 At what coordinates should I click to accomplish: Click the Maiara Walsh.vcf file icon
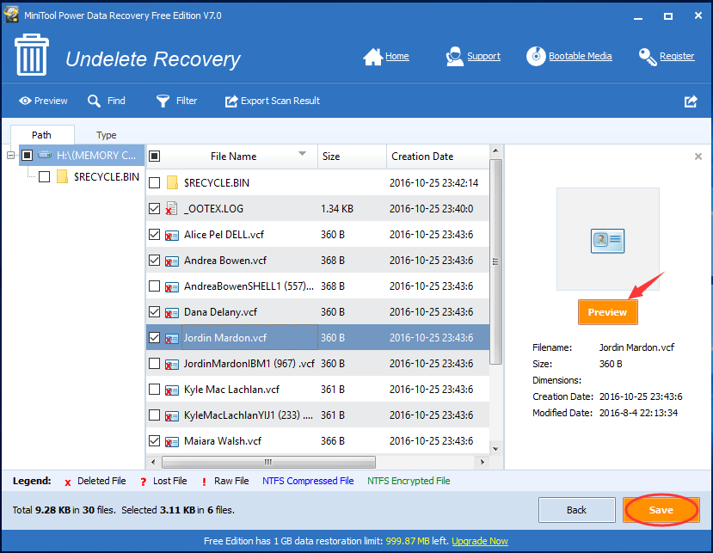[x=171, y=441]
